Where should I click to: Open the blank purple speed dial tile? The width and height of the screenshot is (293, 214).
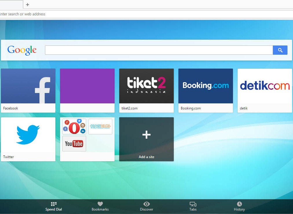pyautogui.click(x=87, y=90)
